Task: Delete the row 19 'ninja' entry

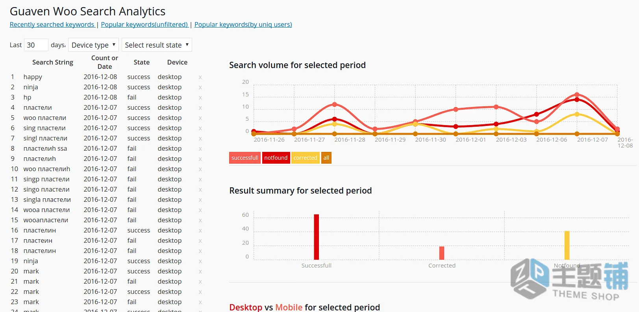Action: tap(200, 261)
